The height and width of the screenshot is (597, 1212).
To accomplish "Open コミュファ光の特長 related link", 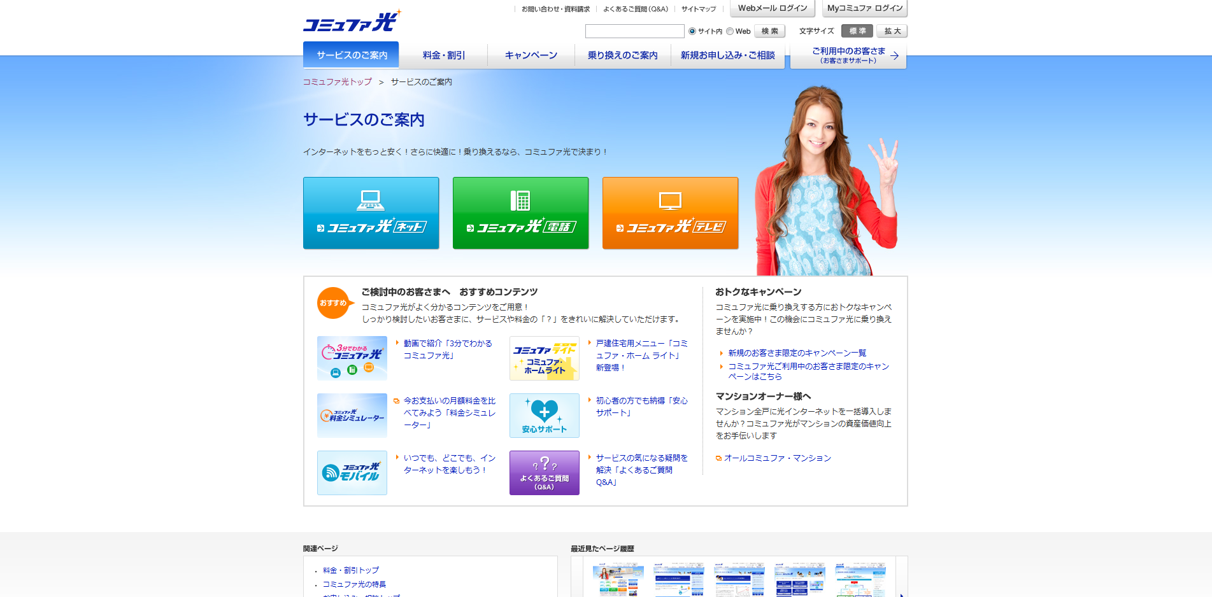I will coord(354,584).
